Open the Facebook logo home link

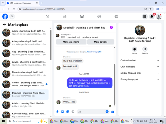(5, 17)
